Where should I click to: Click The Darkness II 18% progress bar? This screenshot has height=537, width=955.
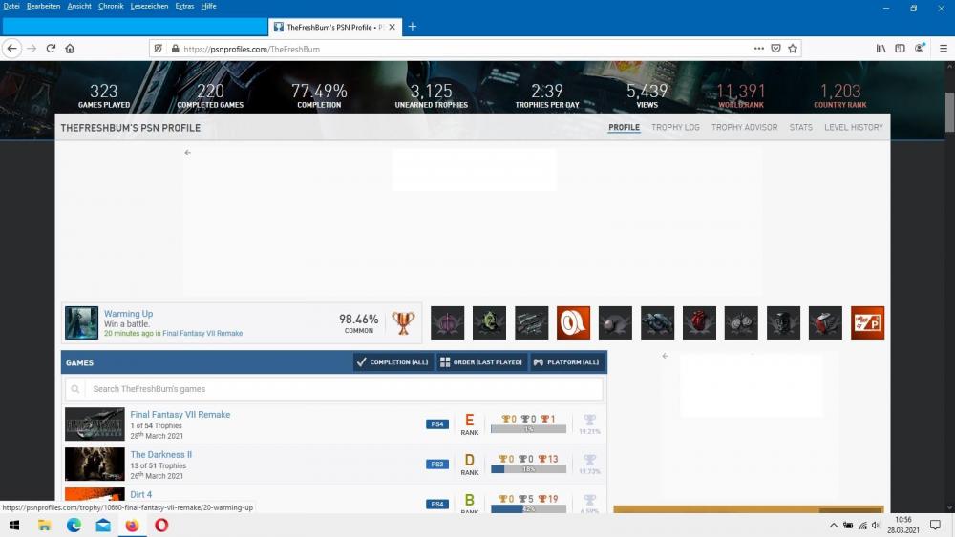(527, 469)
